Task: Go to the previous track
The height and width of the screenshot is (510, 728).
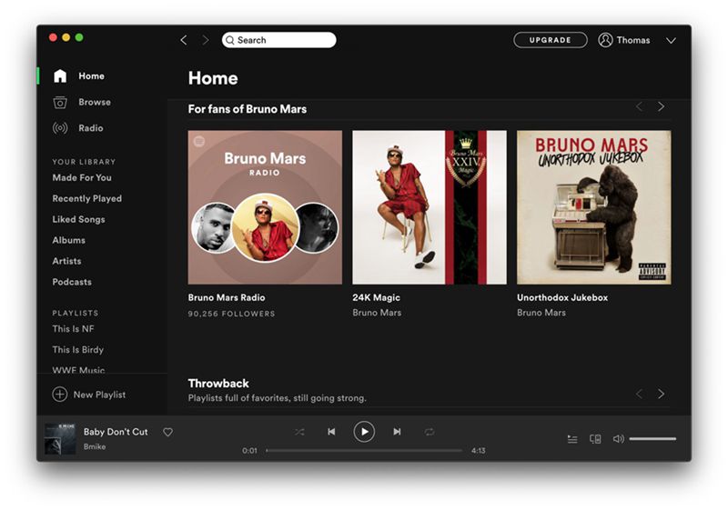Action: pos(331,432)
